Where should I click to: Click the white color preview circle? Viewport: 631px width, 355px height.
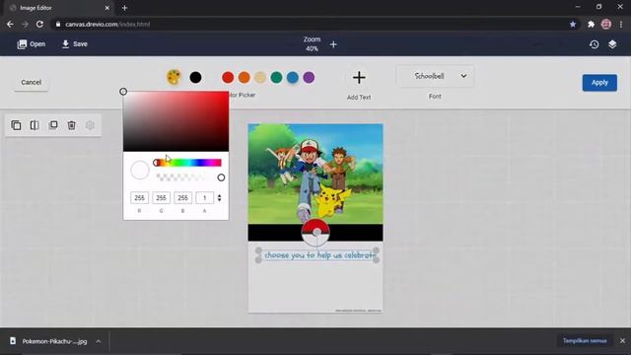click(140, 170)
